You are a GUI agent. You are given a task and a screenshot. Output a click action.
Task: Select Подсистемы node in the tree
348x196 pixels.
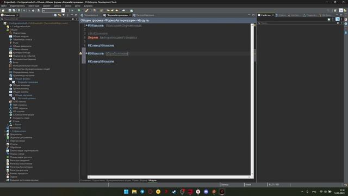point(20,33)
